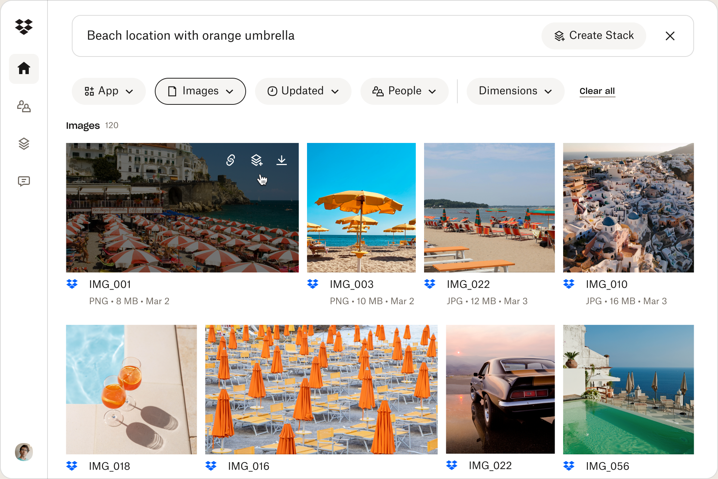The width and height of the screenshot is (718, 479).
Task: Open Stacks from the sidebar
Action: [x=24, y=144]
